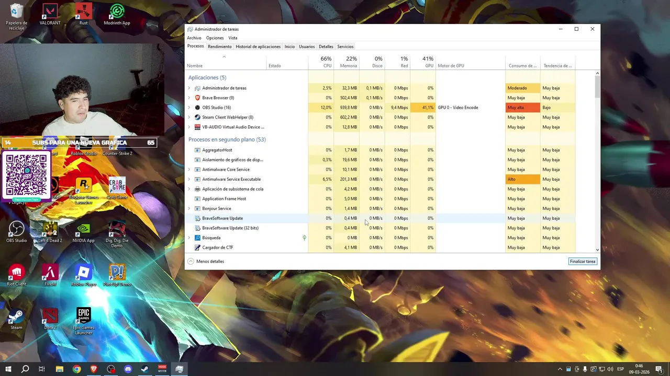This screenshot has width=670, height=376.
Task: Expand the Antimalware Core Service row
Action: coord(189,170)
